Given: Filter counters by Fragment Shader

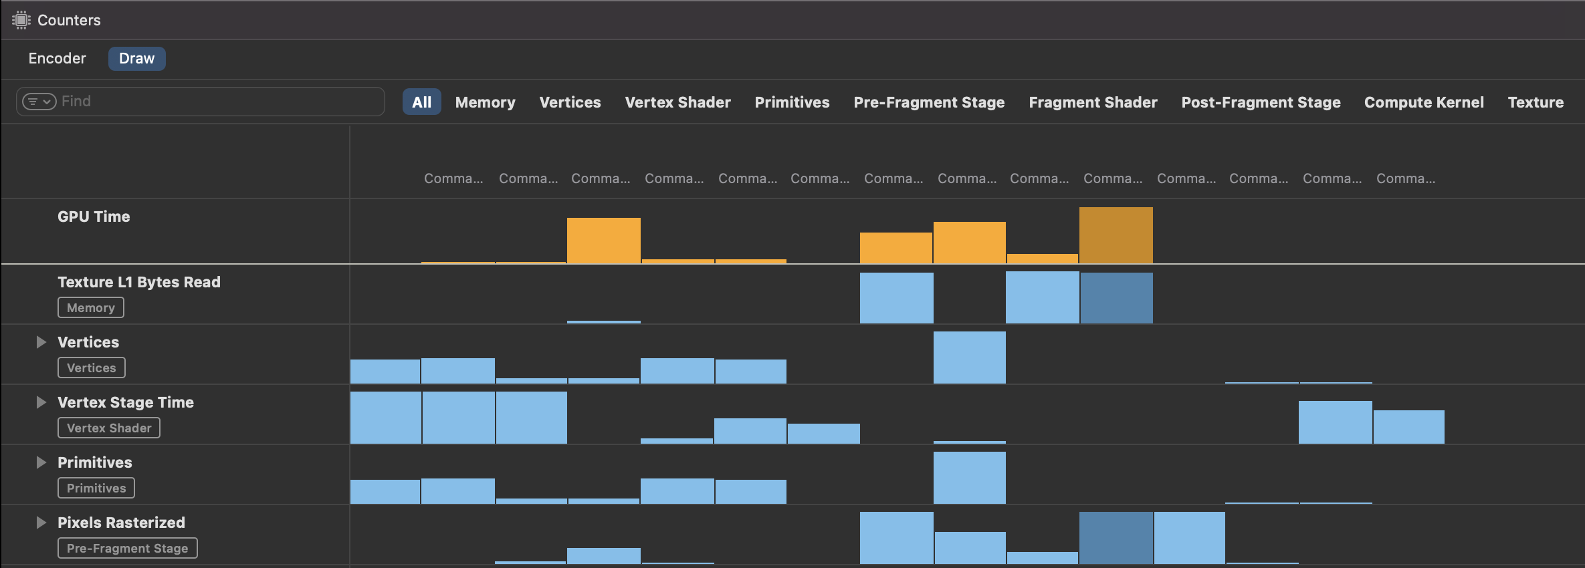Looking at the screenshot, I should 1093,102.
